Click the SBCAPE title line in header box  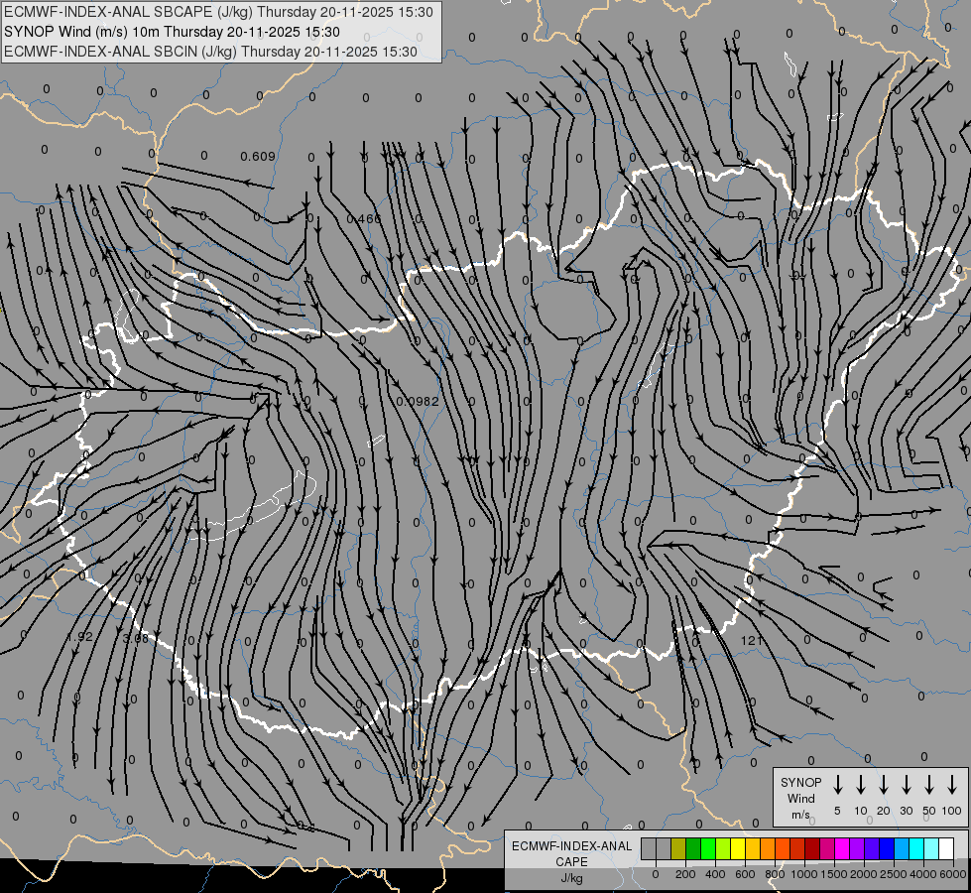click(x=218, y=12)
